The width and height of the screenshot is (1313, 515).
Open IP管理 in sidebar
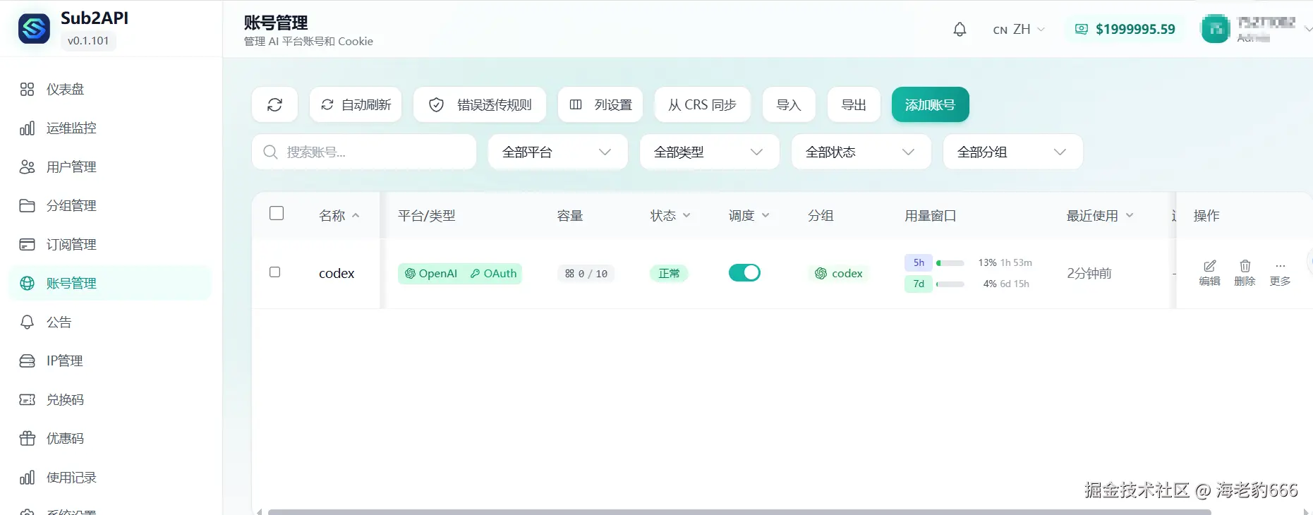(x=109, y=361)
